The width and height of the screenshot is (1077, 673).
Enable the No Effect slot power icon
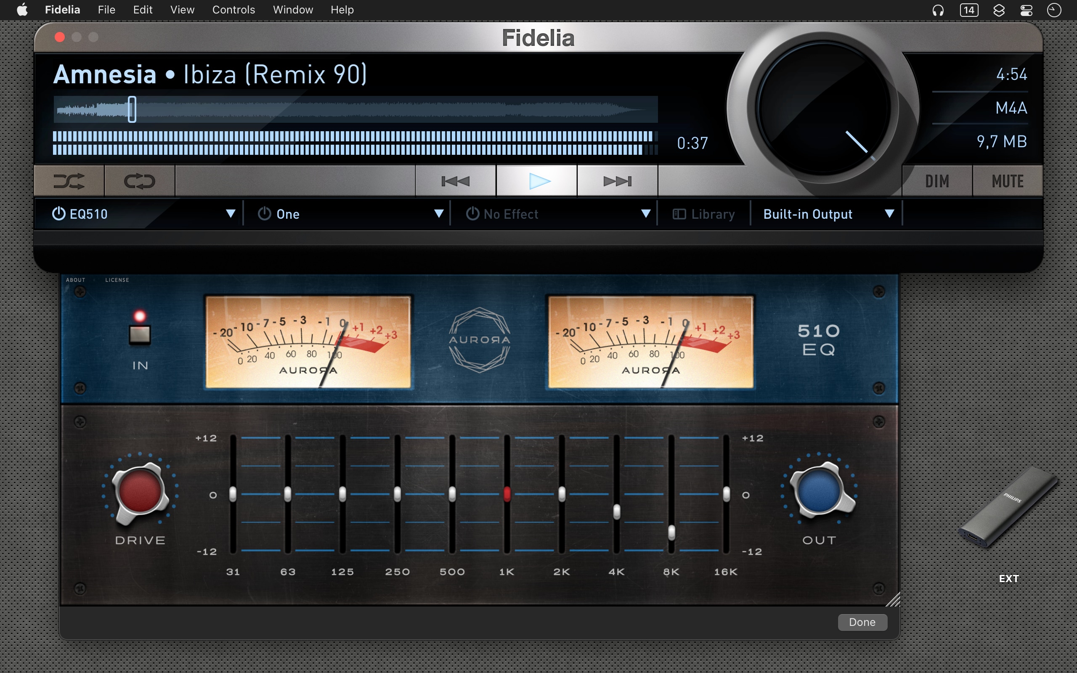[472, 214]
